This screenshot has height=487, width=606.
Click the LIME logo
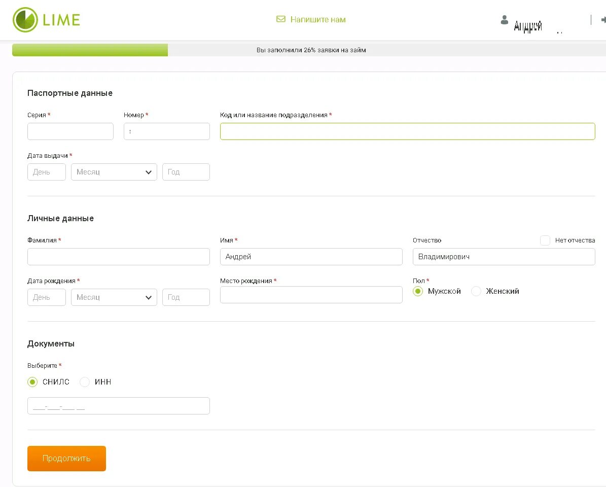(x=46, y=20)
